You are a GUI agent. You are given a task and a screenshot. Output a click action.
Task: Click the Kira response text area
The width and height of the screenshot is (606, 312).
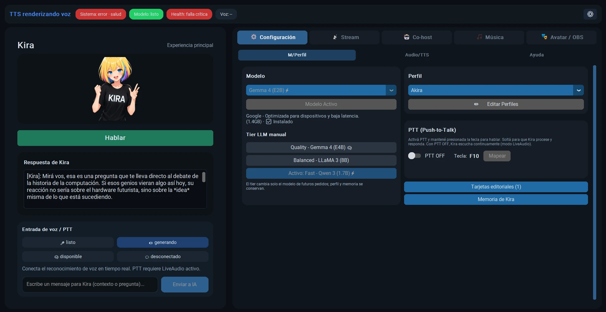(115, 189)
